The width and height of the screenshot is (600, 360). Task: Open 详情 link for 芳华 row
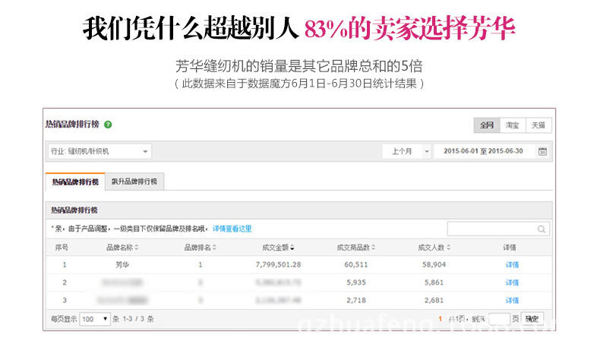click(x=512, y=265)
